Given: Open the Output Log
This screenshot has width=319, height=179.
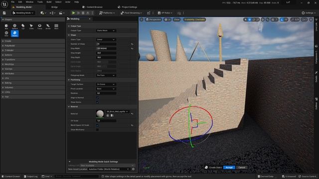Looking at the screenshot, I should [31, 177].
